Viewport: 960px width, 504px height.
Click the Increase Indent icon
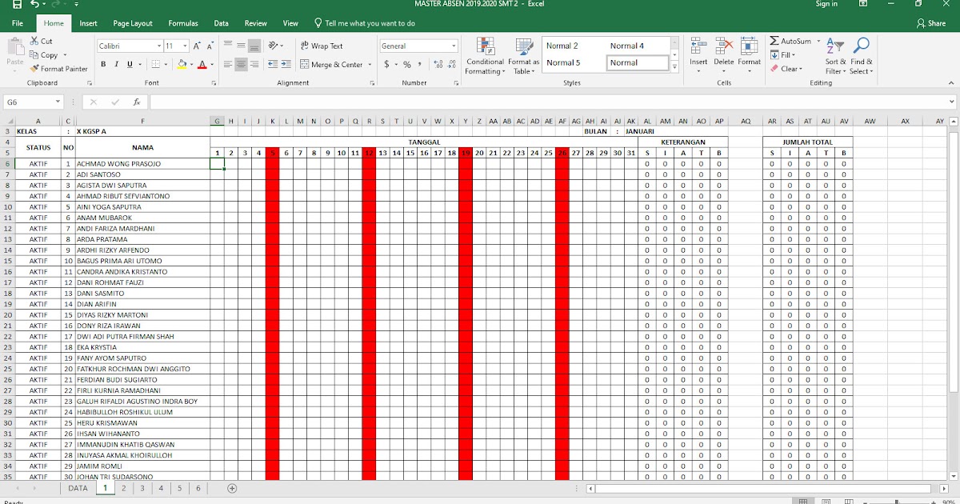click(286, 64)
